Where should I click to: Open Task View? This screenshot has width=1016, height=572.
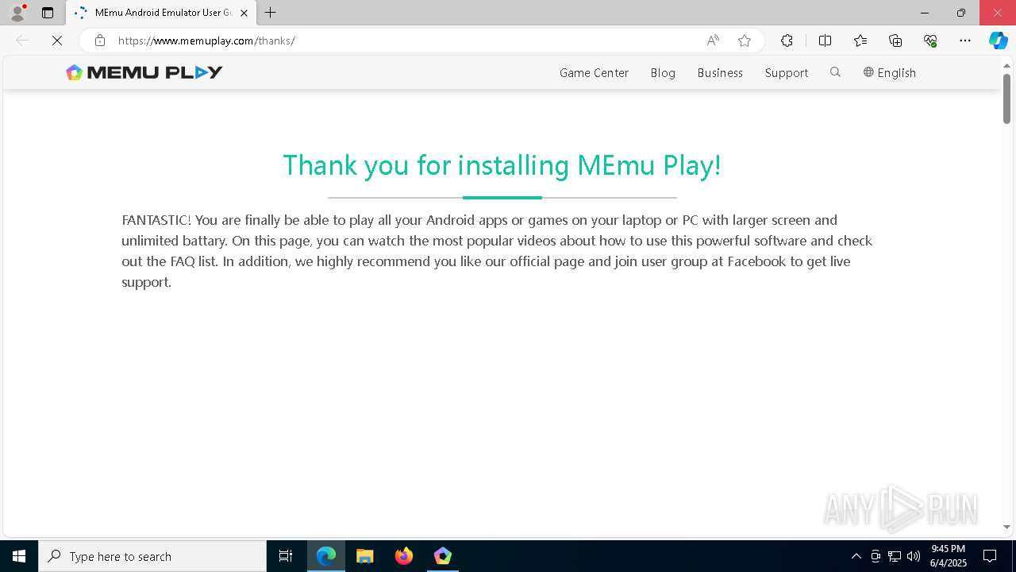[x=286, y=556]
